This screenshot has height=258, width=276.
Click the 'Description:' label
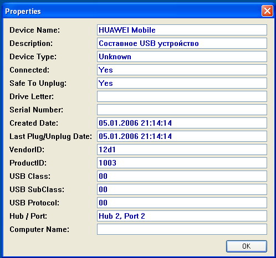click(x=31, y=43)
